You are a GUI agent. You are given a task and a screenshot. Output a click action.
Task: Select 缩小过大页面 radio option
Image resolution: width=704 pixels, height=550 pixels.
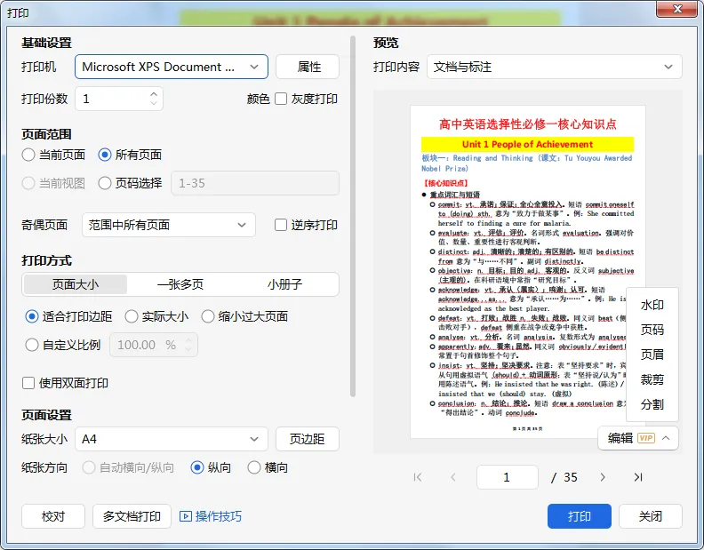(207, 316)
